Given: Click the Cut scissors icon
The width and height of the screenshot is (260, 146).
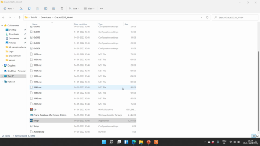Looking at the screenshot, I should (x=21, y=9).
